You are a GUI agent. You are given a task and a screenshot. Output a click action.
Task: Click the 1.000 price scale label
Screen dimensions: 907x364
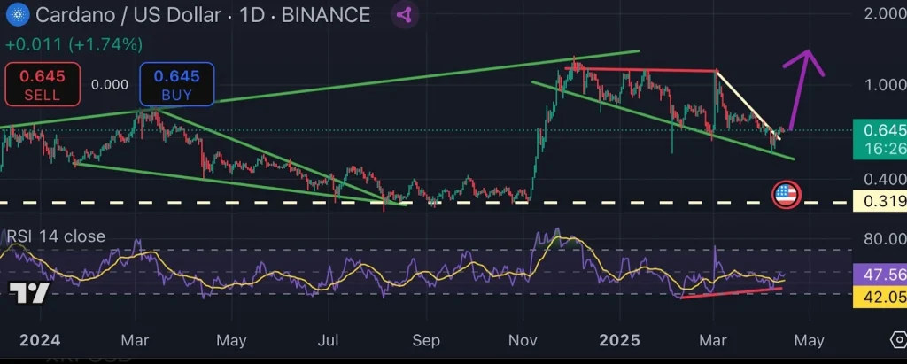[885, 84]
